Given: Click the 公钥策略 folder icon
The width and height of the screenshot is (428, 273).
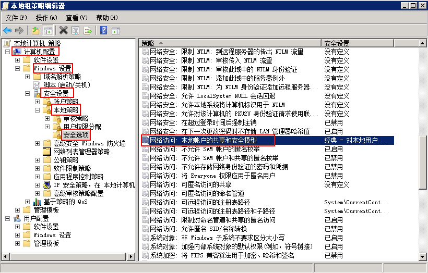Looking at the screenshot, I should point(46,160).
